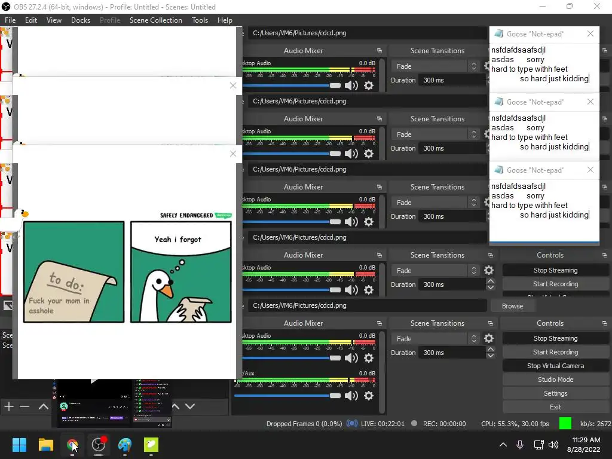Pop out the bottom Audio Mixer dock above Mic/Aux
Viewport: 612px width, 459px height.
[380, 323]
